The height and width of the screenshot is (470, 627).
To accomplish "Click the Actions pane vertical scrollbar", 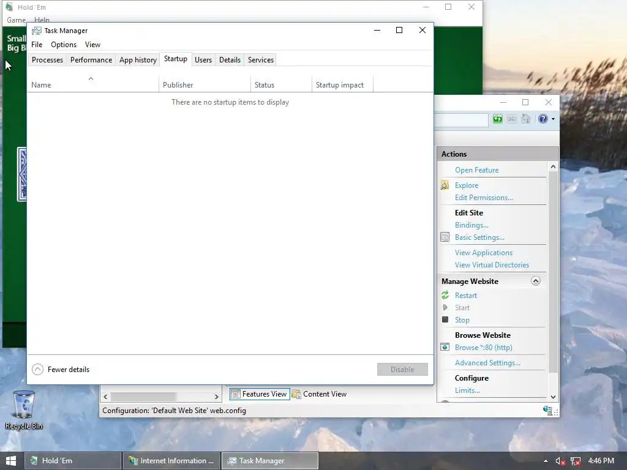I will point(553,272).
